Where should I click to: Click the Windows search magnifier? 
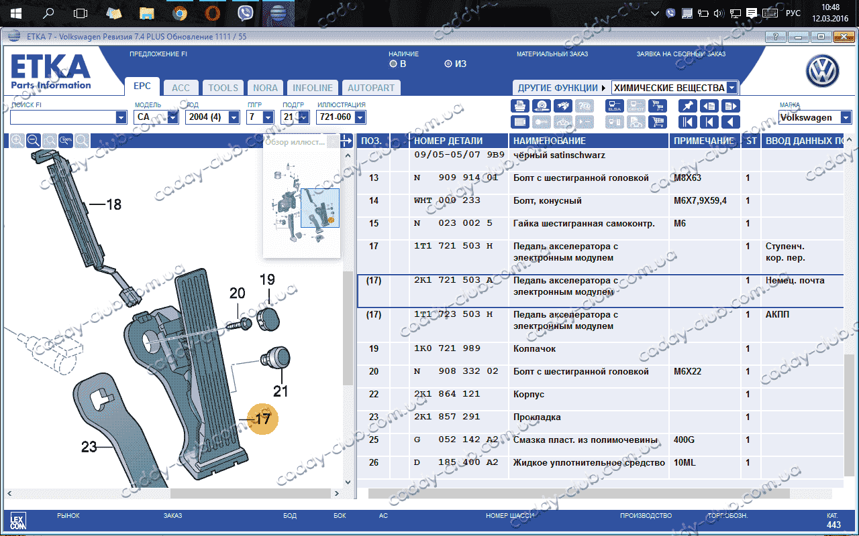pyautogui.click(x=48, y=13)
